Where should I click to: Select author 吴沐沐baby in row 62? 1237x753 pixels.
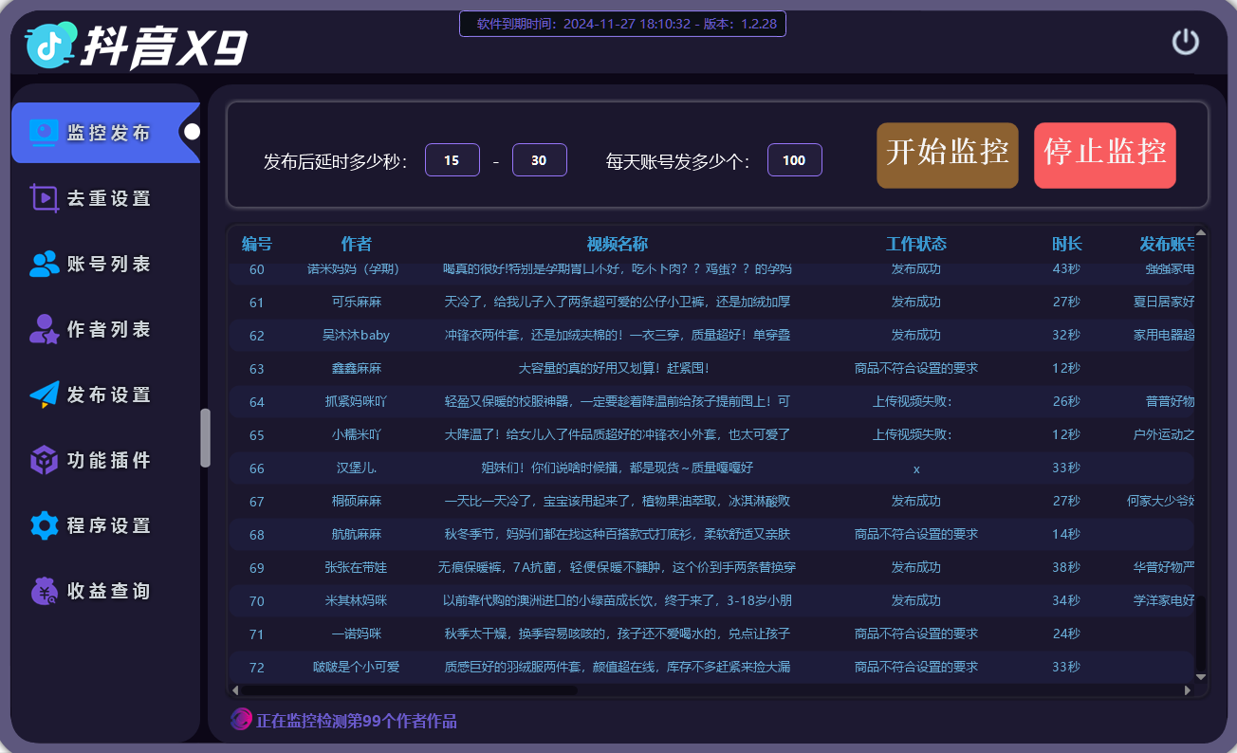tap(357, 335)
